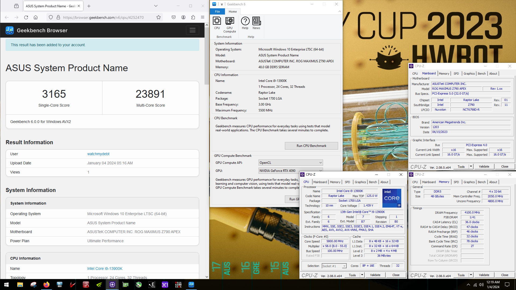Click the Single-Core Score value 3165
This screenshot has height=290, width=516.
pos(54,94)
